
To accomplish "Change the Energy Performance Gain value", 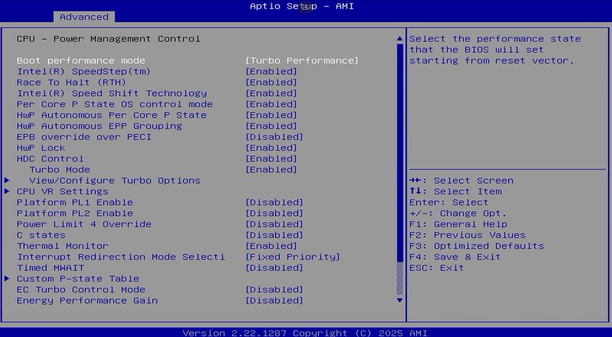I will pyautogui.click(x=274, y=301).
